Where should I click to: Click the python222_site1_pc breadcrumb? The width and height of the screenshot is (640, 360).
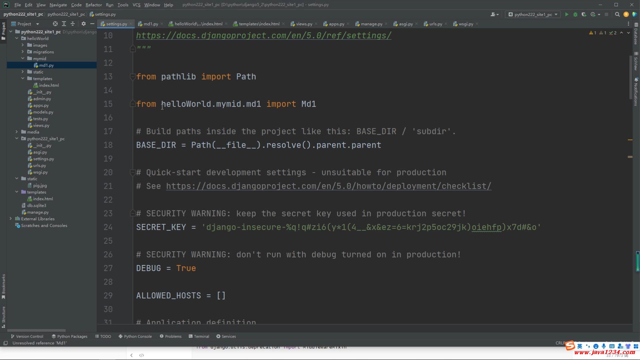[23, 14]
